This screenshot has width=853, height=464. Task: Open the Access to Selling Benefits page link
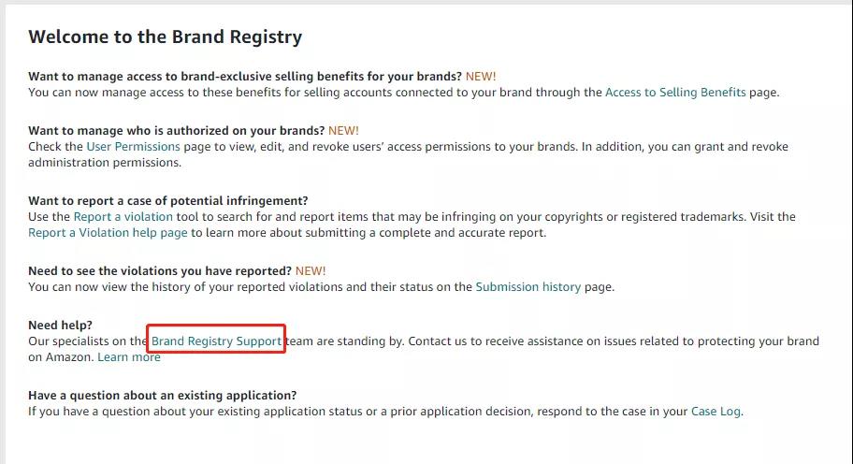pyautogui.click(x=675, y=93)
